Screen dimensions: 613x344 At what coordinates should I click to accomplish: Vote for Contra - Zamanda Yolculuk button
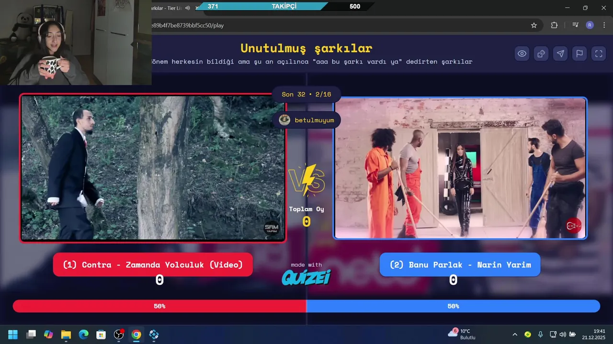point(153,265)
